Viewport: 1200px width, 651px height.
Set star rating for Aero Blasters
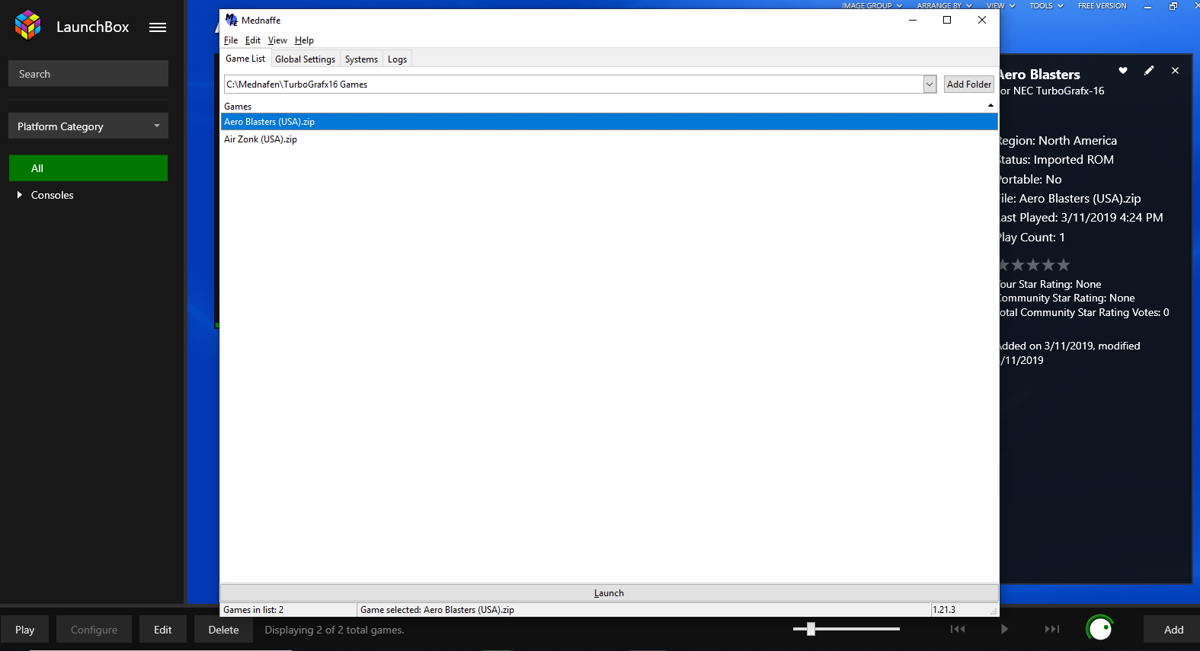1035,265
